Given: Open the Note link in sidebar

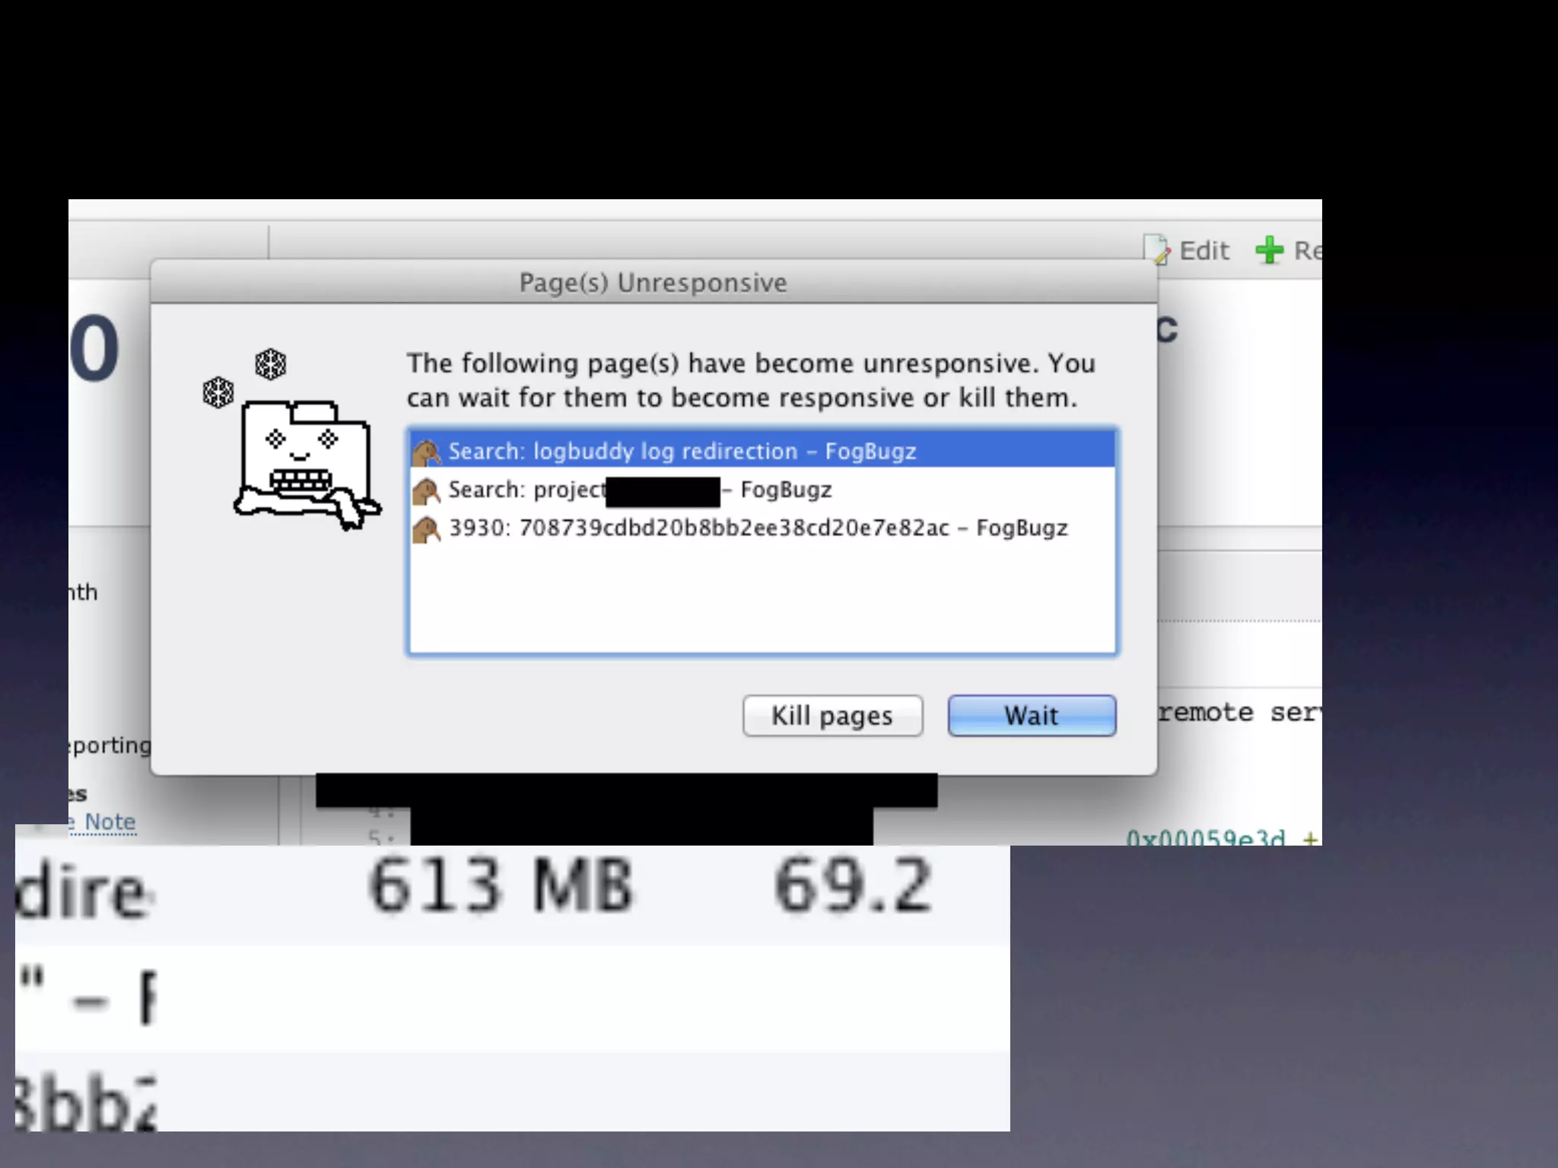Looking at the screenshot, I should coord(110,822).
